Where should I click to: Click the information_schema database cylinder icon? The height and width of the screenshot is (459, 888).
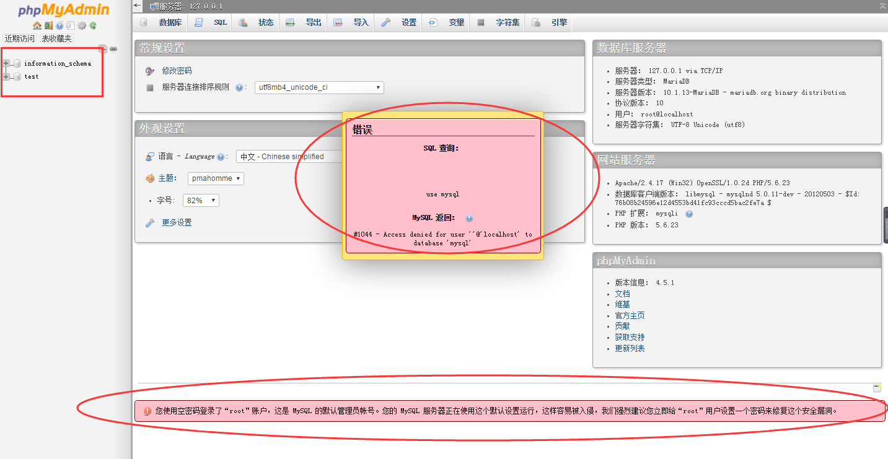pos(17,63)
